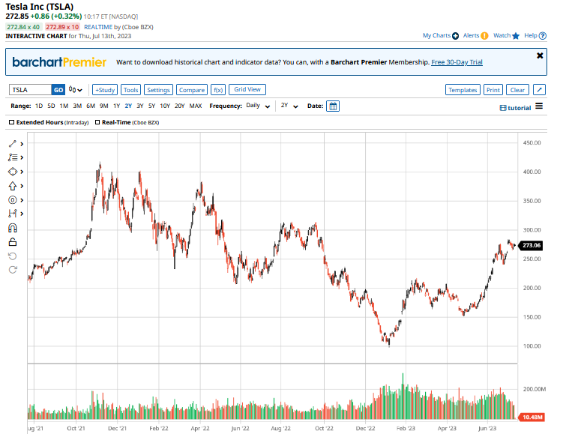Select the line drawing tool
Viewport: 575px width, 437px height.
tap(13, 143)
